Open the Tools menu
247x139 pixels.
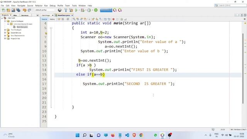[x=74, y=5]
